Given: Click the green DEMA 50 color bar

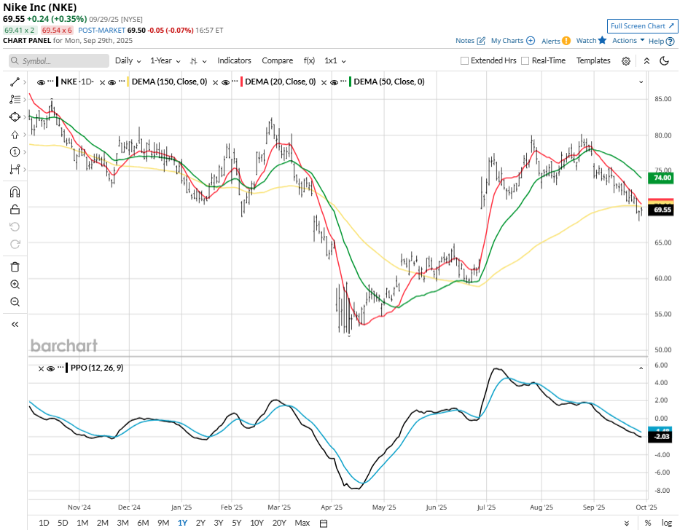Looking at the screenshot, I should click(351, 82).
